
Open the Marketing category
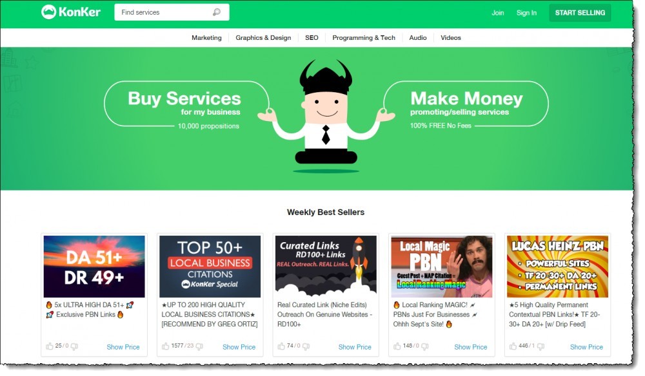[206, 38]
